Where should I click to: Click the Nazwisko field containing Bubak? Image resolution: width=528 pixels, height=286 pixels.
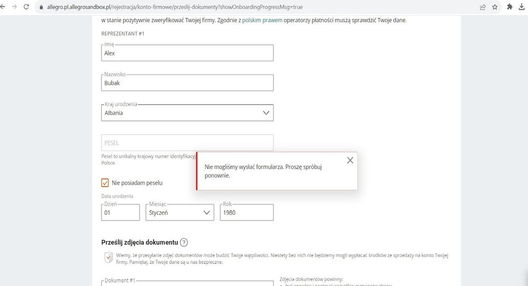pos(187,83)
